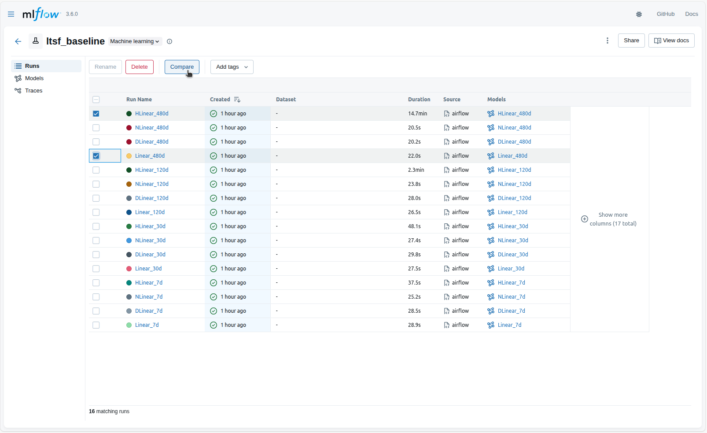Image resolution: width=707 pixels, height=433 pixels.
Task: Click the mlflow logo in the header
Action: [41, 14]
